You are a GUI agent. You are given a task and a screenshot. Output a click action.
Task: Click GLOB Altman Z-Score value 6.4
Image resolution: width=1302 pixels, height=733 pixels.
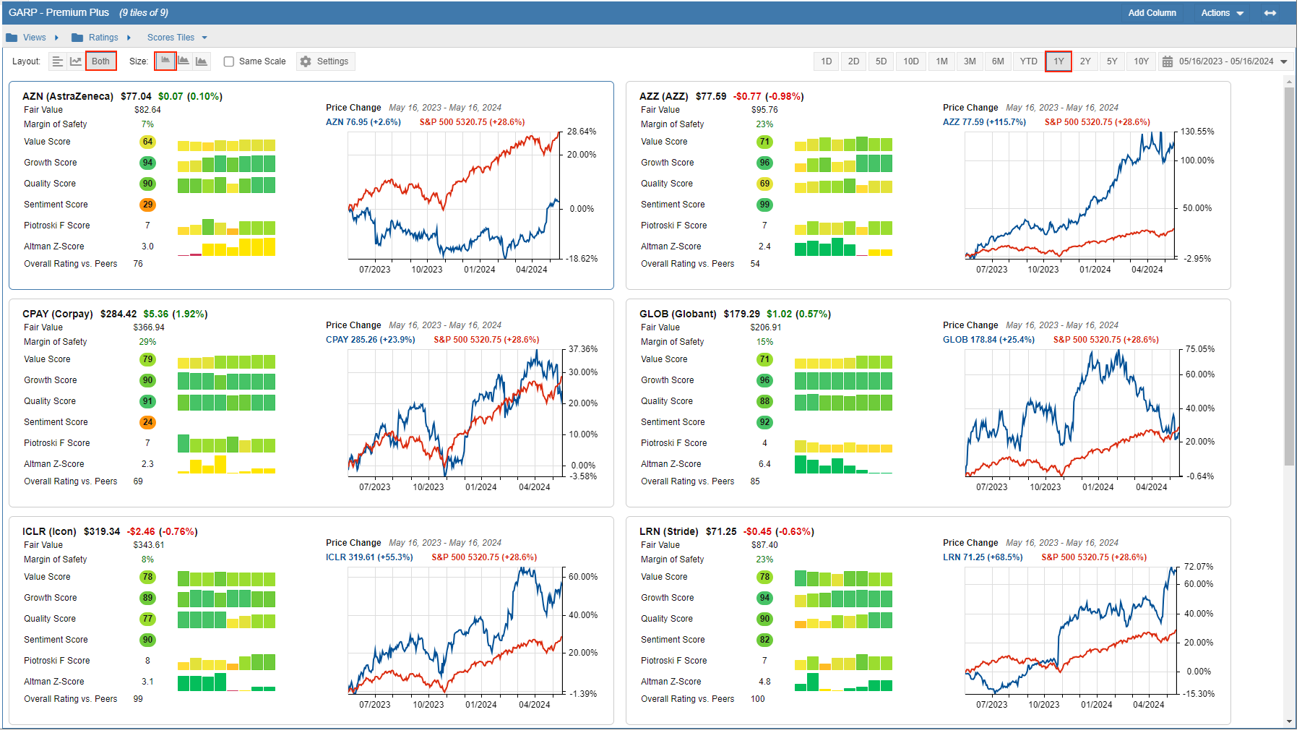[x=764, y=464]
